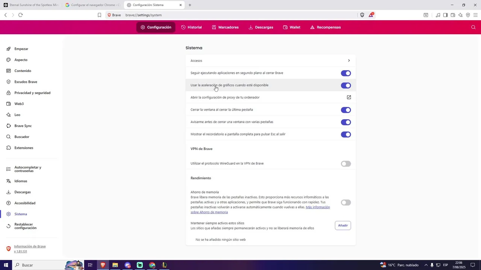Open Accesibilidad in the settings sidebar
The width and height of the screenshot is (481, 270).
tap(25, 203)
